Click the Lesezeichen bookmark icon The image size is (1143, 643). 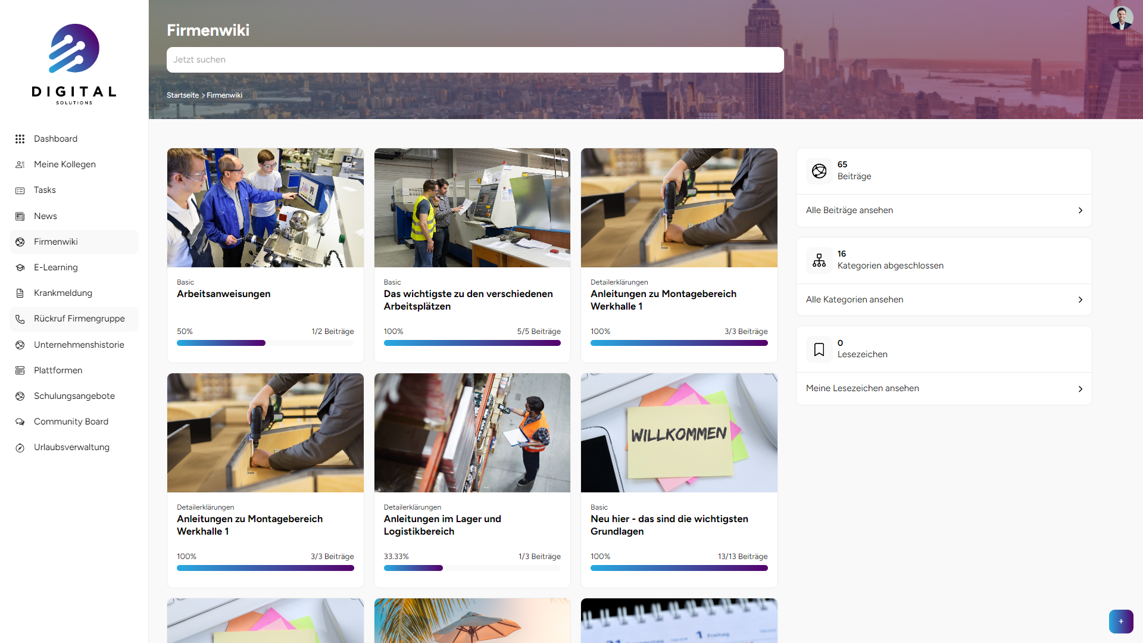[819, 349]
